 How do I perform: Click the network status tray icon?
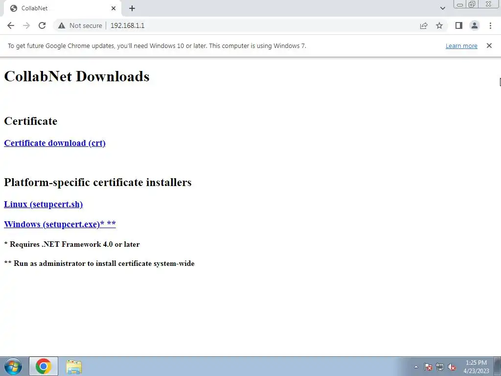click(x=440, y=367)
